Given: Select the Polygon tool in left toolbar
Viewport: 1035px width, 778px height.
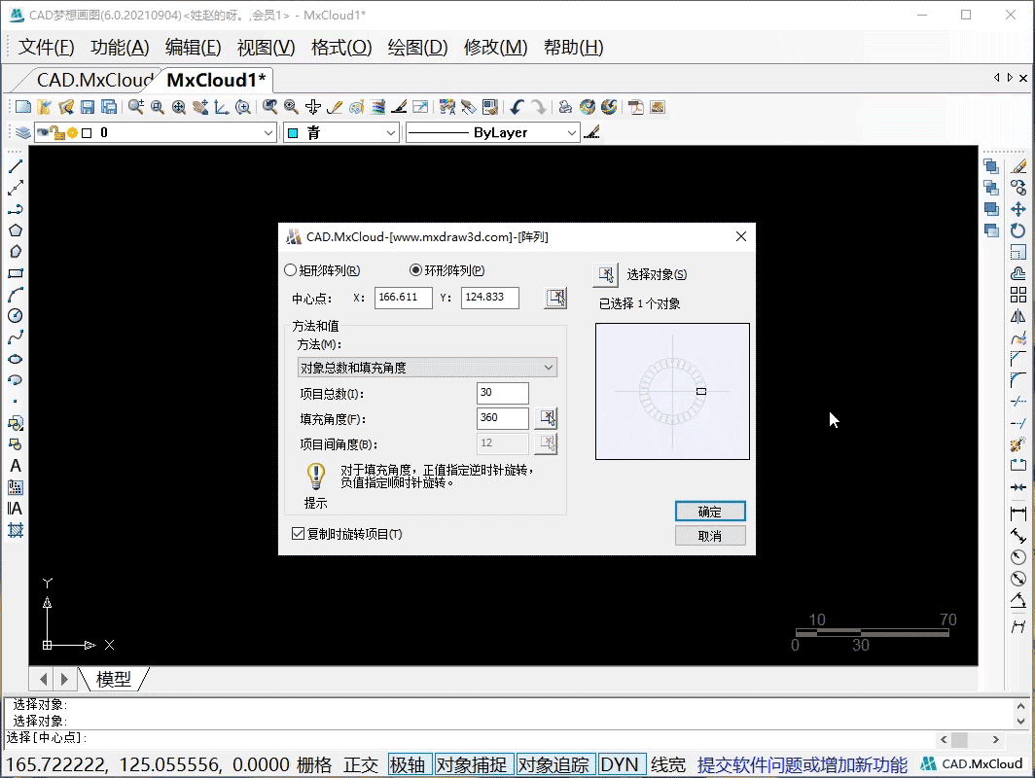Looking at the screenshot, I should point(16,230).
